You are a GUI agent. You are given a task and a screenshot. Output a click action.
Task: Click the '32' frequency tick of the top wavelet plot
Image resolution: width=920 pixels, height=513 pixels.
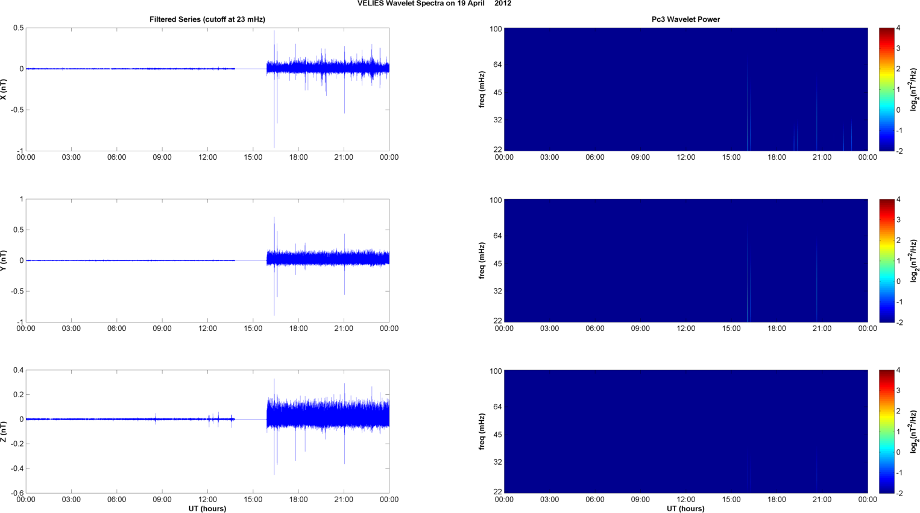click(497, 120)
